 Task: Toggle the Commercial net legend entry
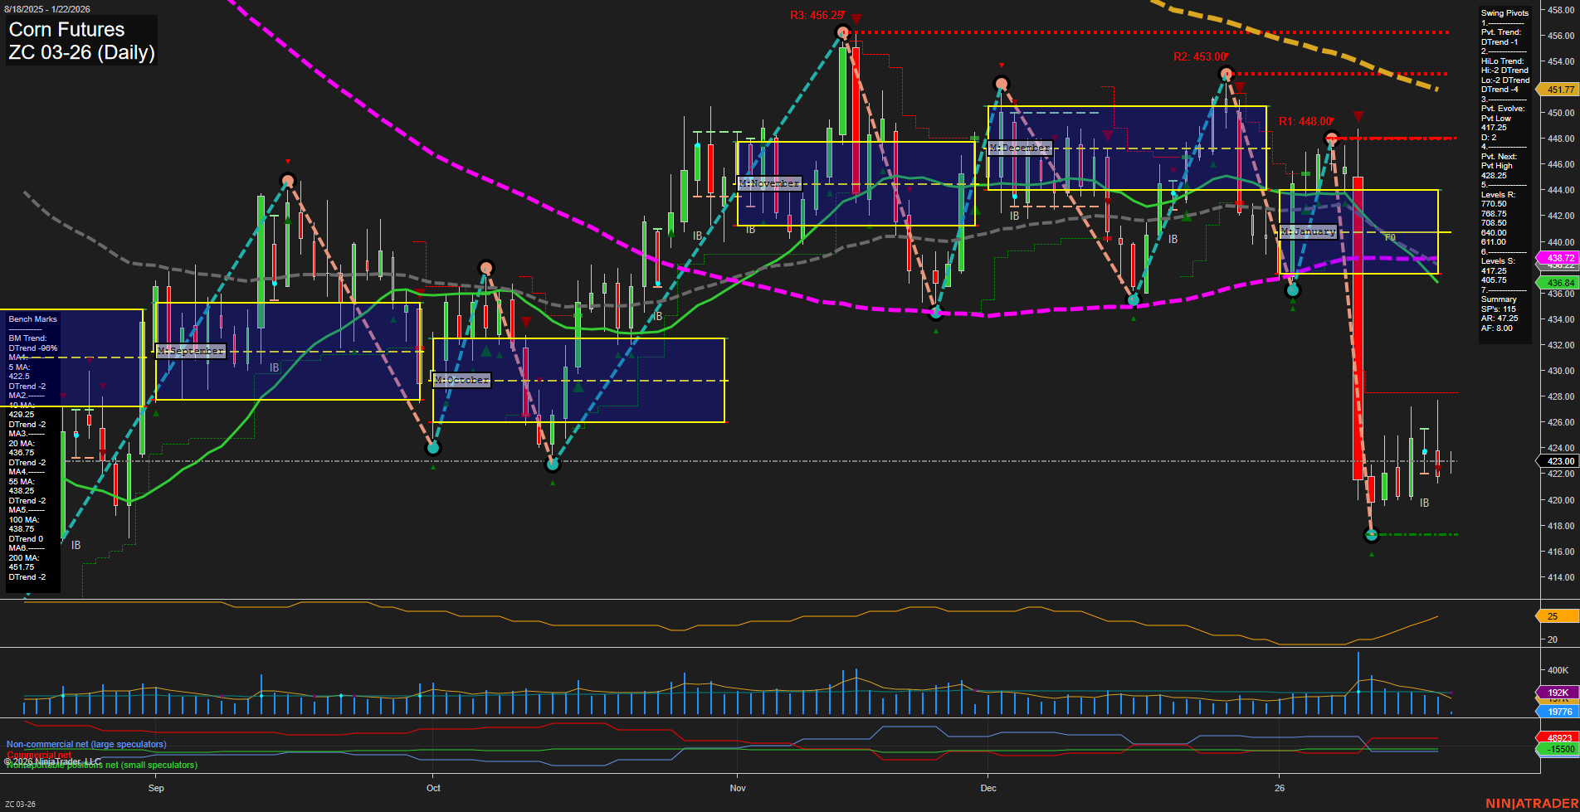[37, 755]
